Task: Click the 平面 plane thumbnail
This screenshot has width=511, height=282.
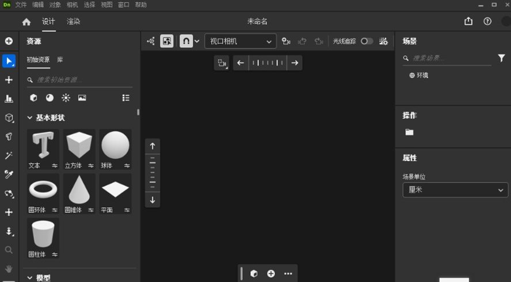Action: (x=115, y=193)
